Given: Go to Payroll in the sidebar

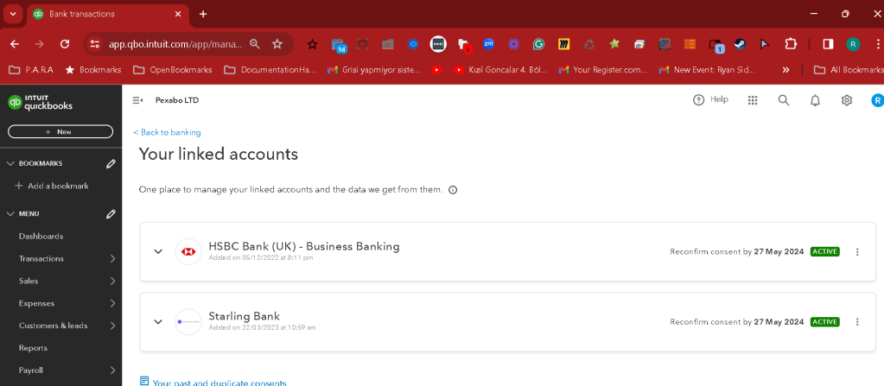Looking at the screenshot, I should click(x=31, y=370).
